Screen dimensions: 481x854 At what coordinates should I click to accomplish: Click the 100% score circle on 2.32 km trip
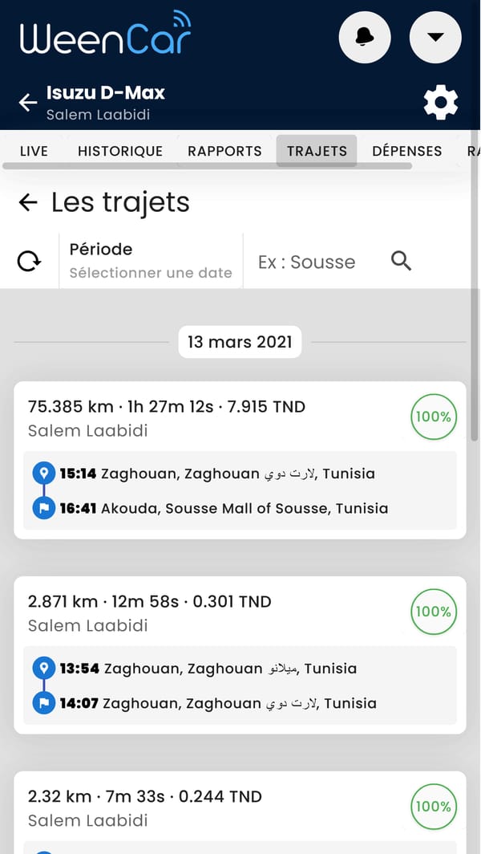[x=433, y=807]
